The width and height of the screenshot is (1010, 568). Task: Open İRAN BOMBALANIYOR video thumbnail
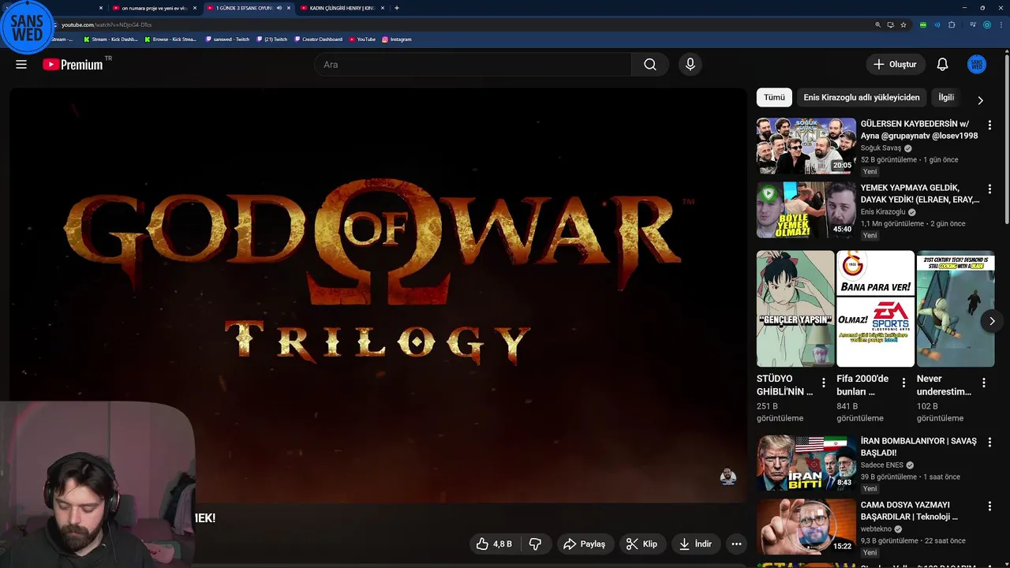(x=806, y=463)
